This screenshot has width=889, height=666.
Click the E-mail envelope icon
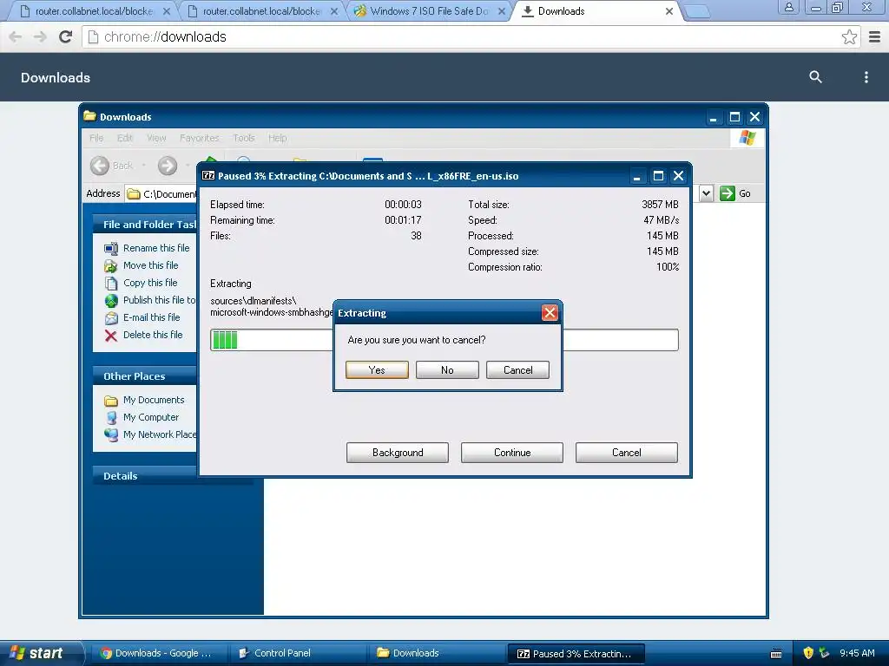pos(111,317)
